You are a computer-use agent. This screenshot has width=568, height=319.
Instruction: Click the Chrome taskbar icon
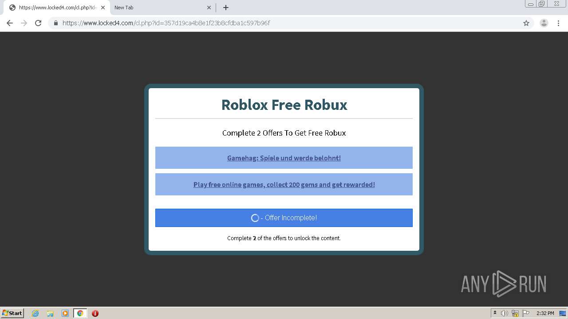(x=80, y=313)
